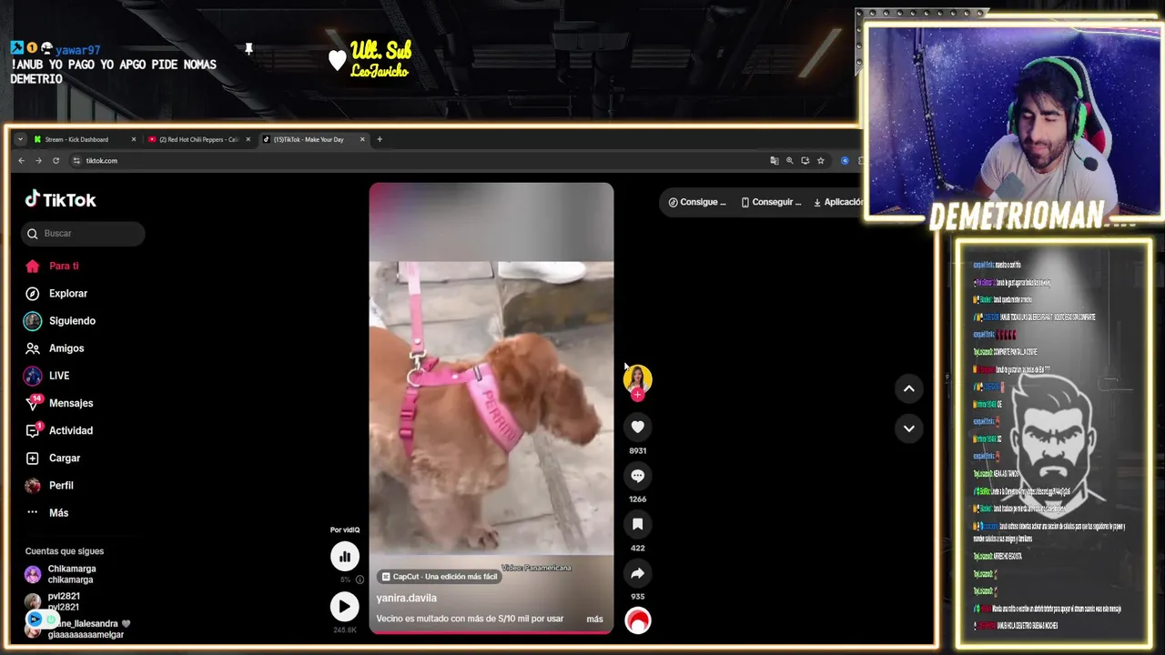The image size is (1165, 655).
Task: Click the Buscar search field
Action: 83,234
